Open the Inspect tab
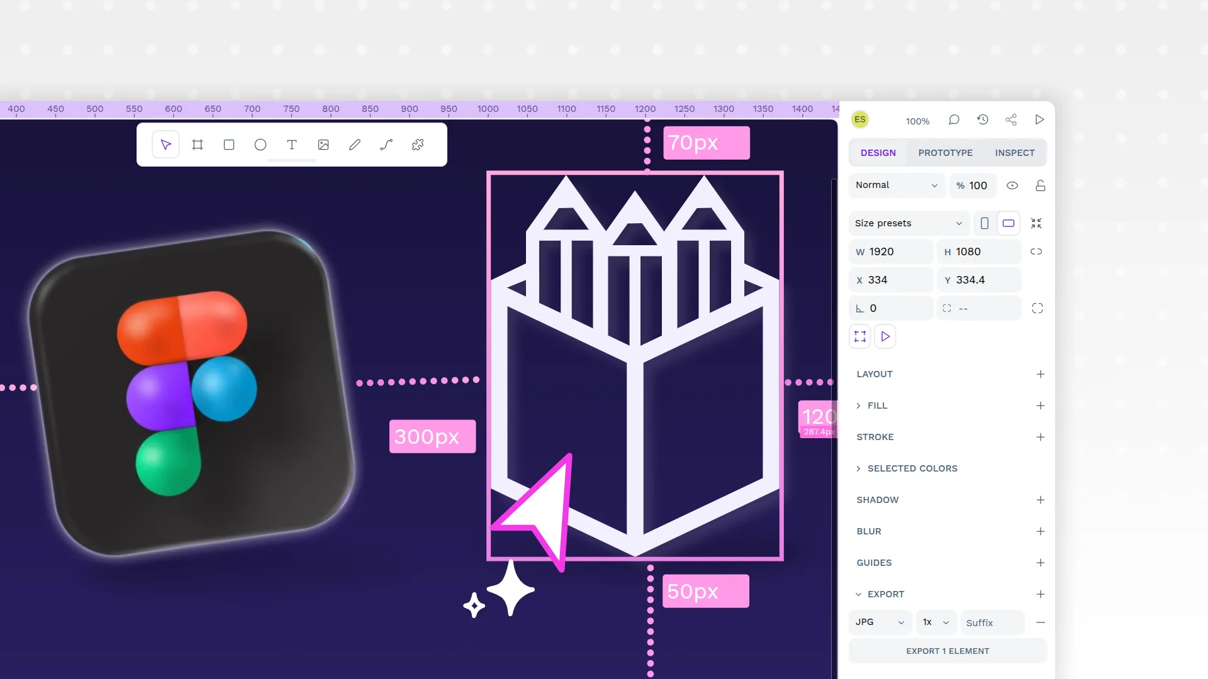The height and width of the screenshot is (679, 1208). (1014, 152)
